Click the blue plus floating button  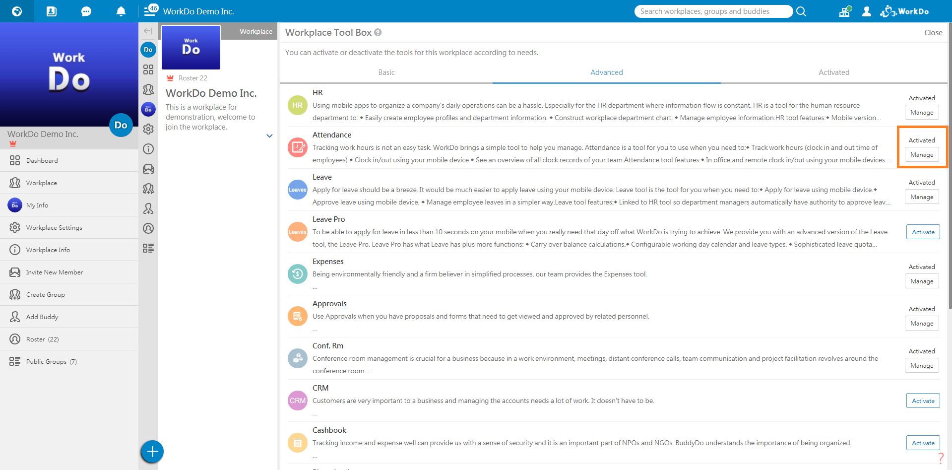tap(152, 452)
